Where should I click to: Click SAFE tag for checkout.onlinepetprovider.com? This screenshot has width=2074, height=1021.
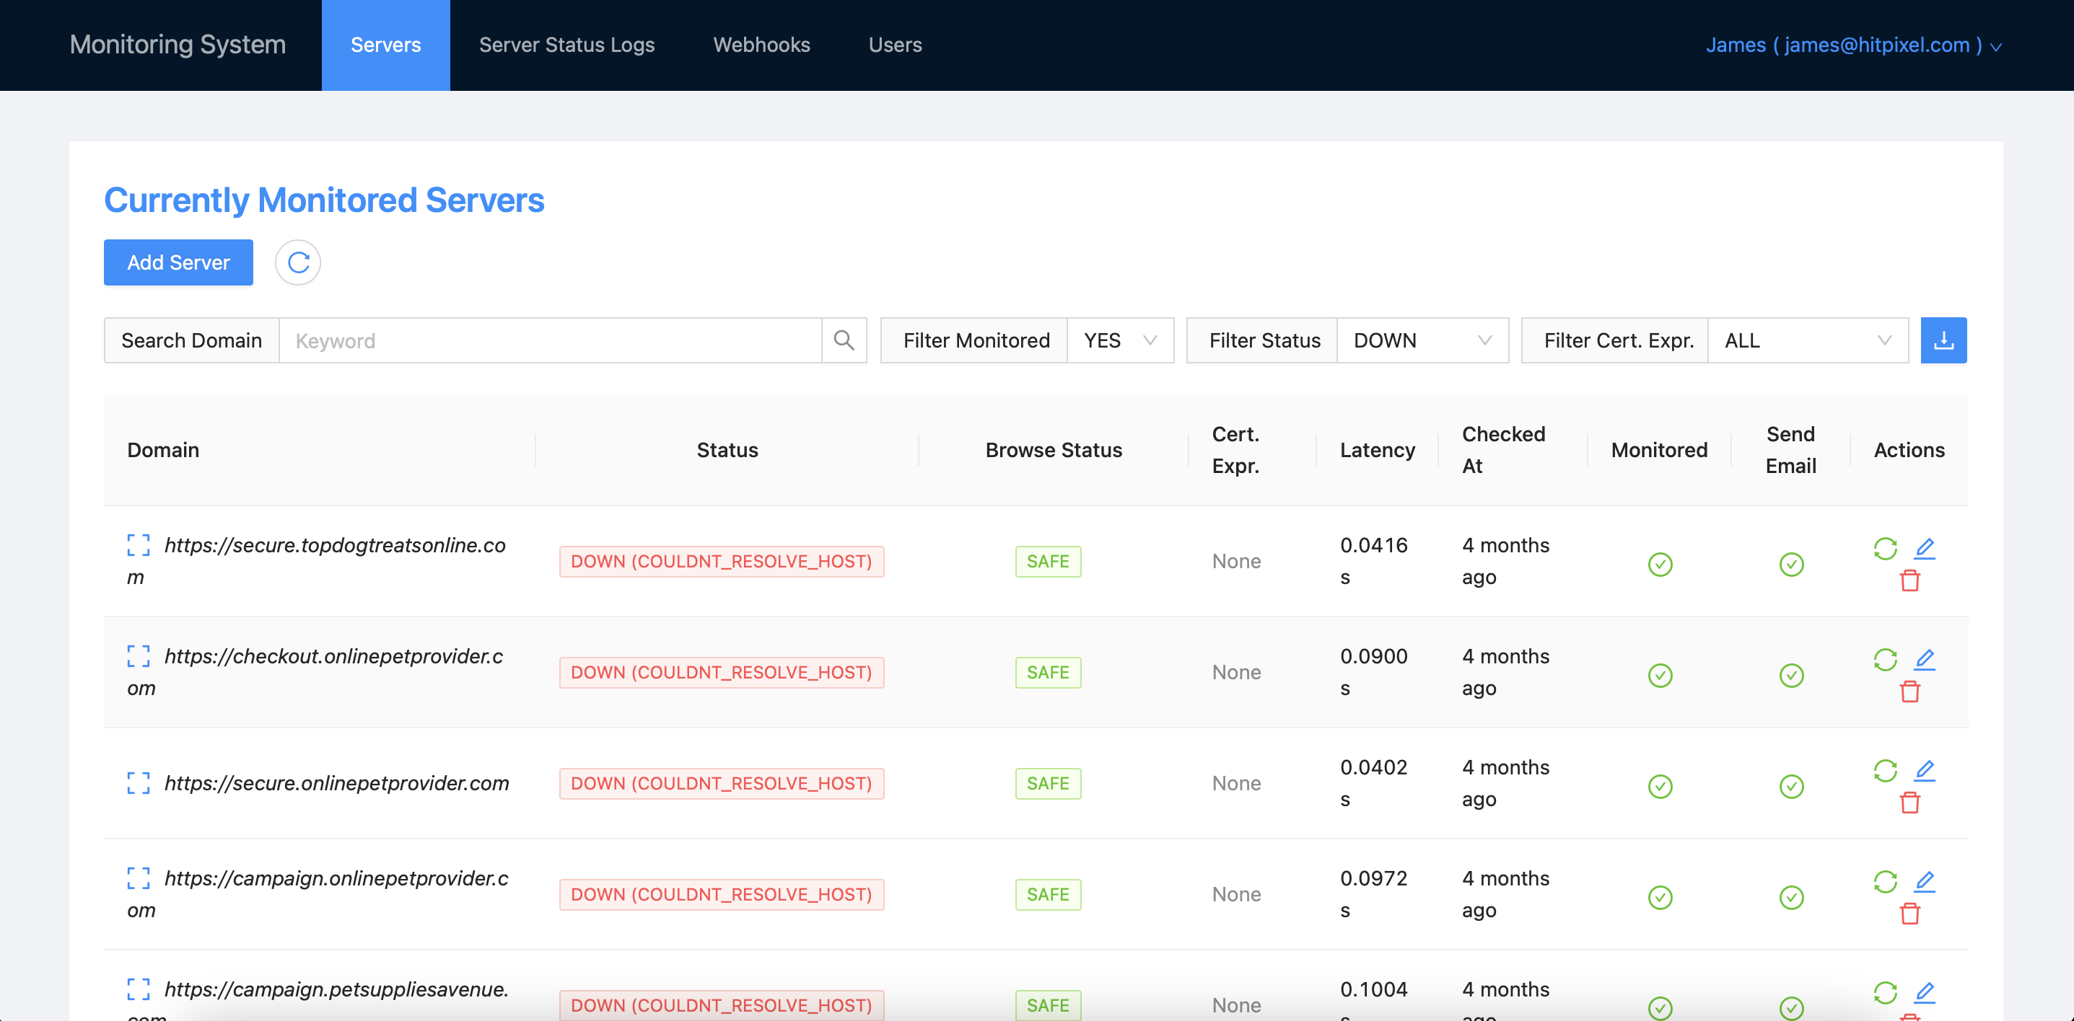[x=1048, y=672]
